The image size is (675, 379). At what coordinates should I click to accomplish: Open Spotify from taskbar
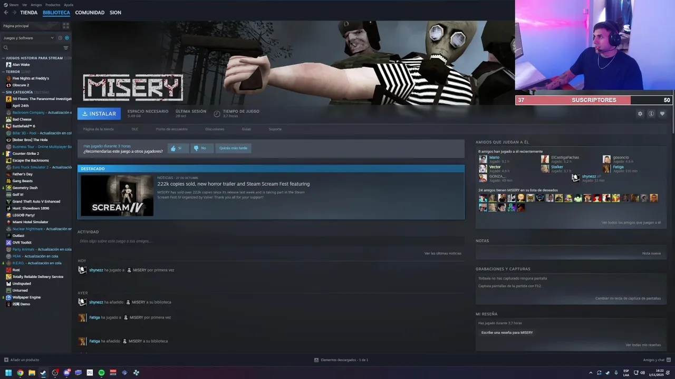click(101, 373)
